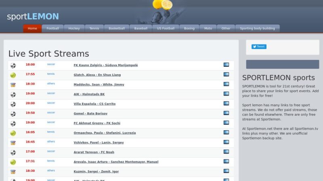Click the tennis ball icon for Arevalo, Isaac Arturo row

[x=13, y=162]
